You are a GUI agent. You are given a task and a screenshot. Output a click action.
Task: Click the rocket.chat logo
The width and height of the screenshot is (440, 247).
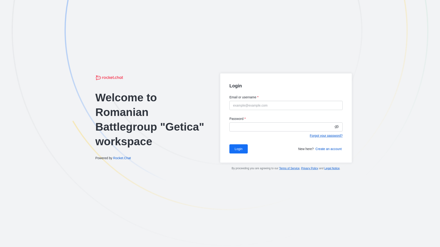(x=109, y=78)
